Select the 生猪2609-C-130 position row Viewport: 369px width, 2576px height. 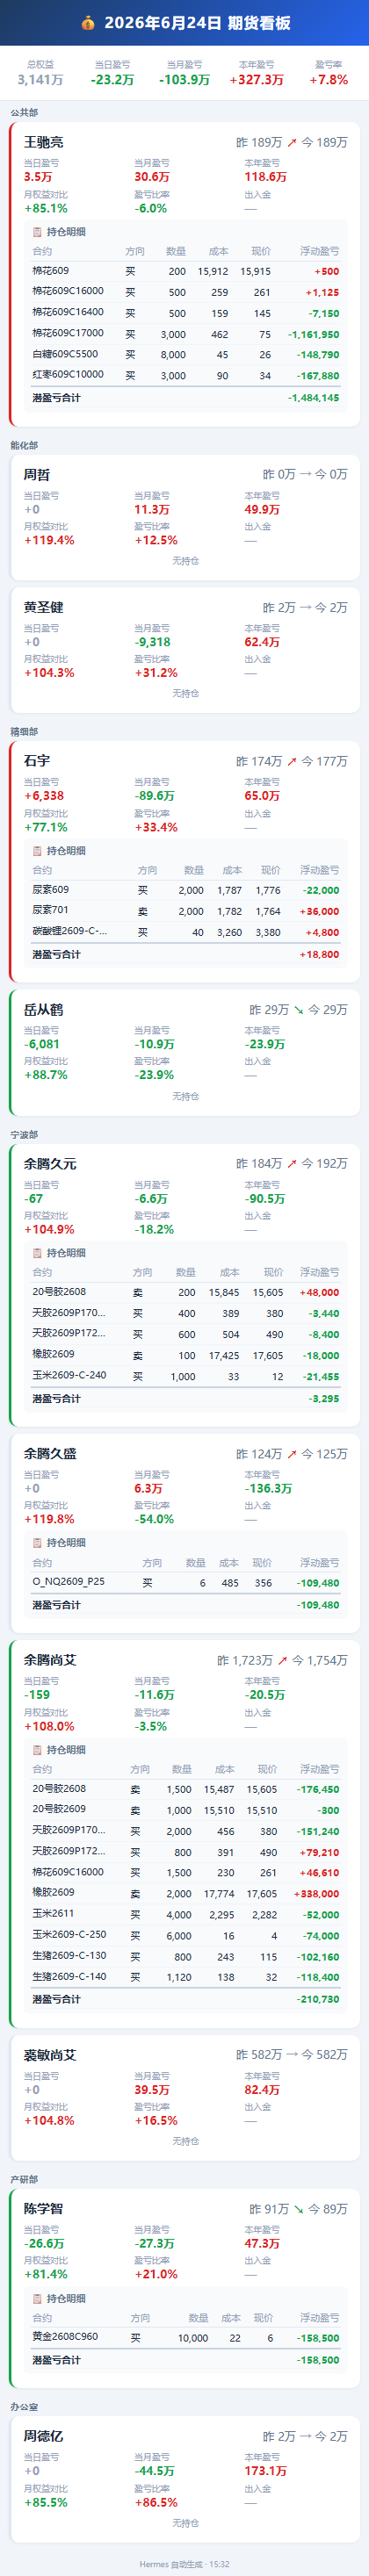pyautogui.click(x=186, y=1957)
